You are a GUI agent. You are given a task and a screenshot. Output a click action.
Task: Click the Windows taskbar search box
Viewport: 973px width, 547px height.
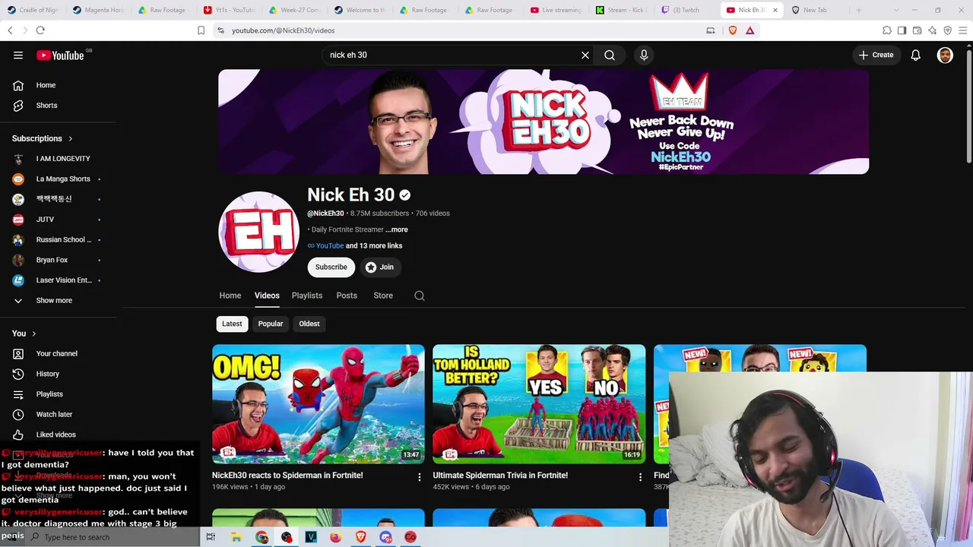click(x=113, y=537)
